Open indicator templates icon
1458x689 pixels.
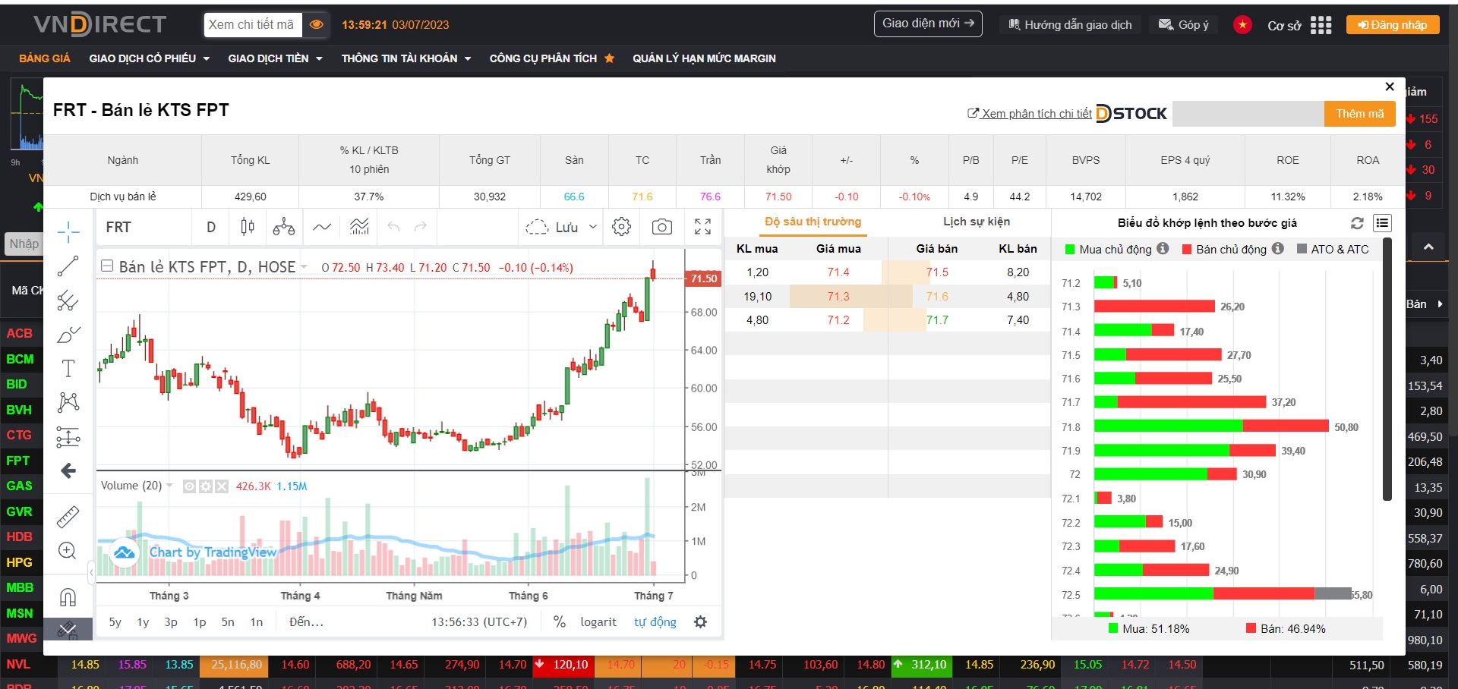359,227
